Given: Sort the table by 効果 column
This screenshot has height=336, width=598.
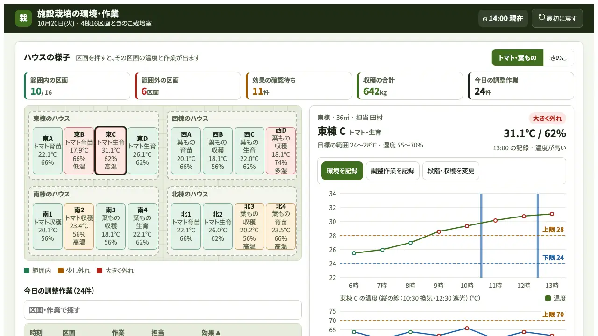Looking at the screenshot, I should coord(211,333).
